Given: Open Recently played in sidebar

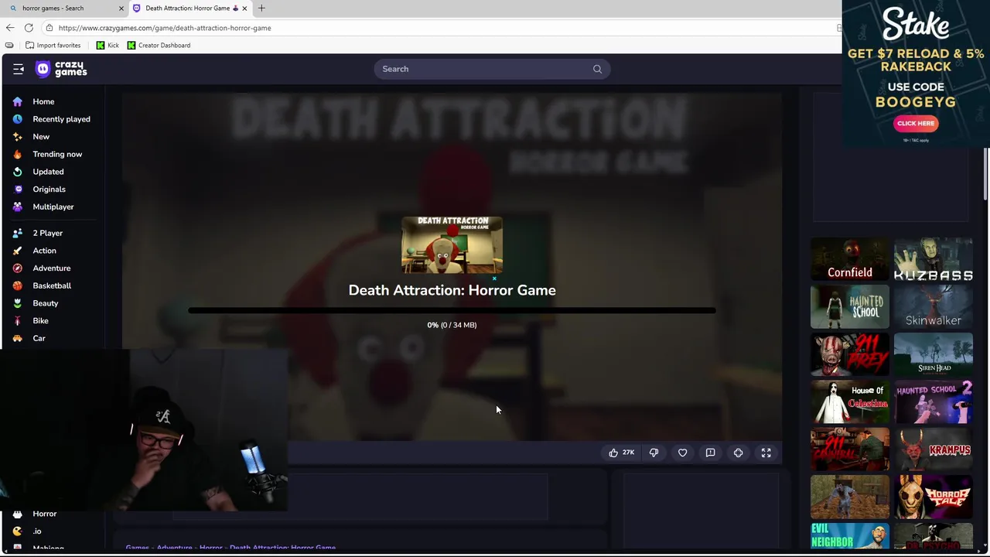Looking at the screenshot, I should click(x=61, y=119).
